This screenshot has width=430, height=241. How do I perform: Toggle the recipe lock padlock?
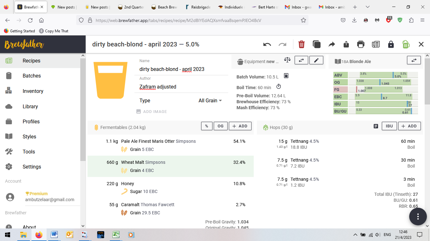pos(391,44)
